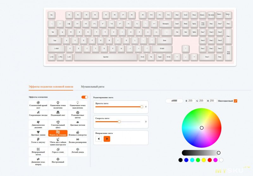
Task: Activate the Плыть по течению effect
Action: pos(58,133)
